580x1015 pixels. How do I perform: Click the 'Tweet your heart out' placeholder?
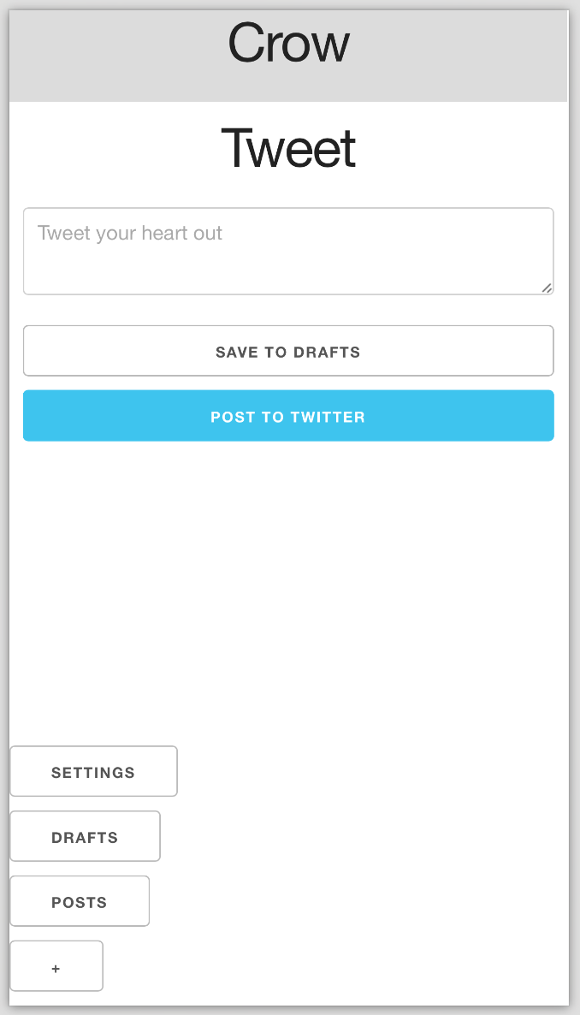(130, 233)
